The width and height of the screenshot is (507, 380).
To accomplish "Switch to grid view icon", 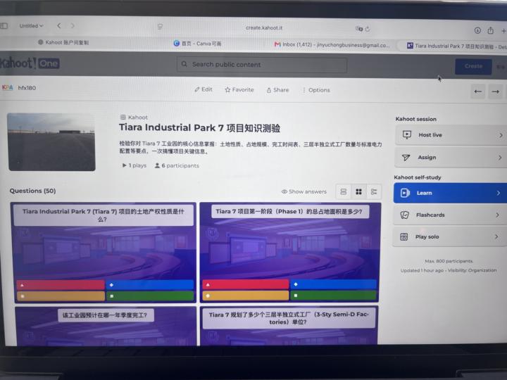I will (358, 191).
